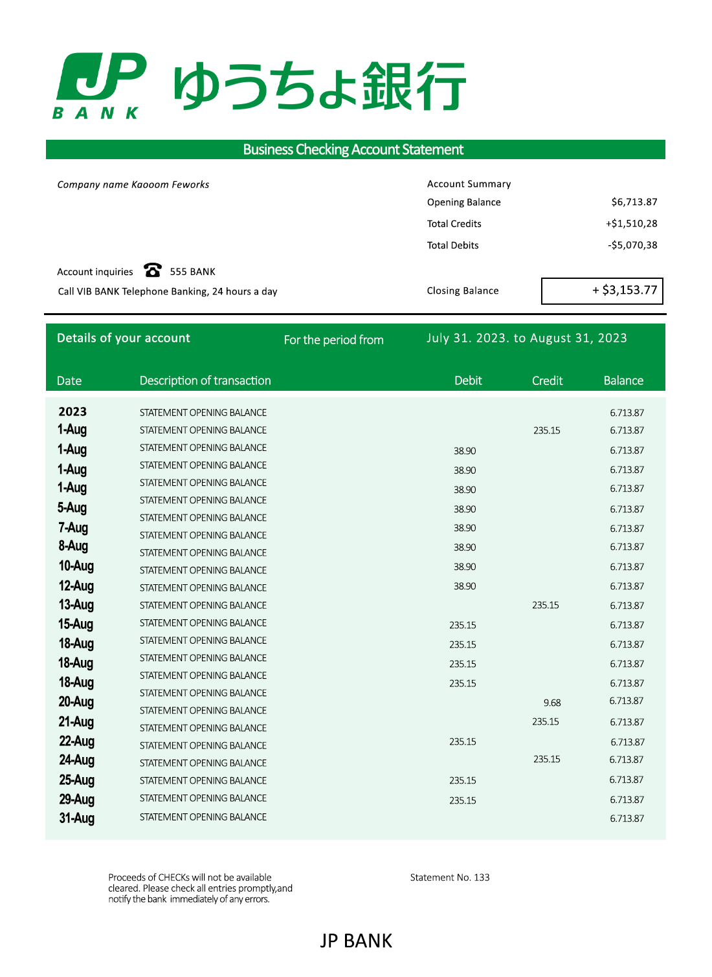
Task: Click the Balance column header
Action: pos(623,381)
